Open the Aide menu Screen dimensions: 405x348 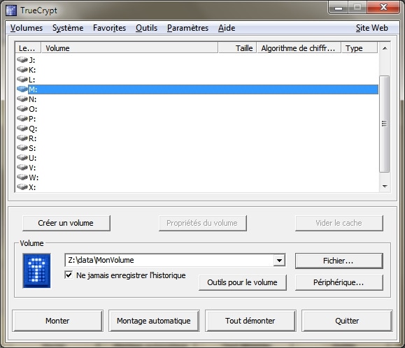227,28
